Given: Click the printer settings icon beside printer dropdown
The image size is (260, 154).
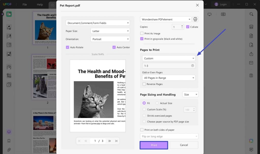Looking at the screenshot, I should 195,19.
